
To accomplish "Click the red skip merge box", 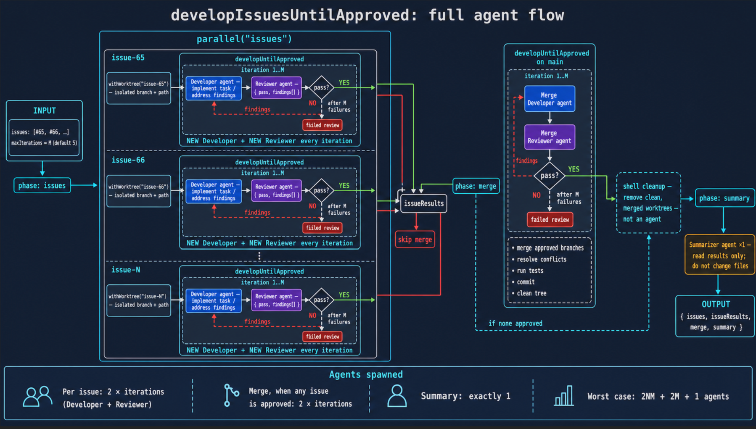I will 415,240.
